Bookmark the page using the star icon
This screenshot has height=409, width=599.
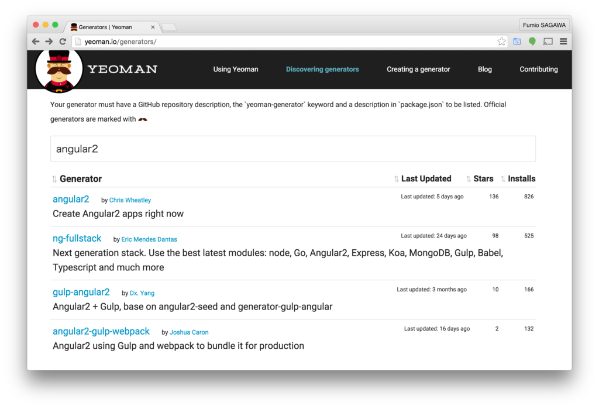click(501, 42)
